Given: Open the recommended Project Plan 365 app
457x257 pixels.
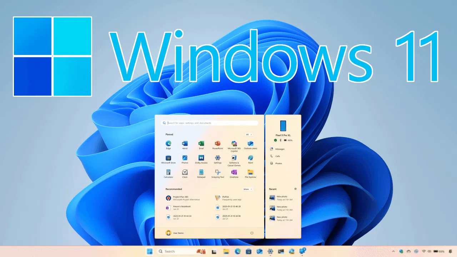Looking at the screenshot, I should [x=182, y=198].
